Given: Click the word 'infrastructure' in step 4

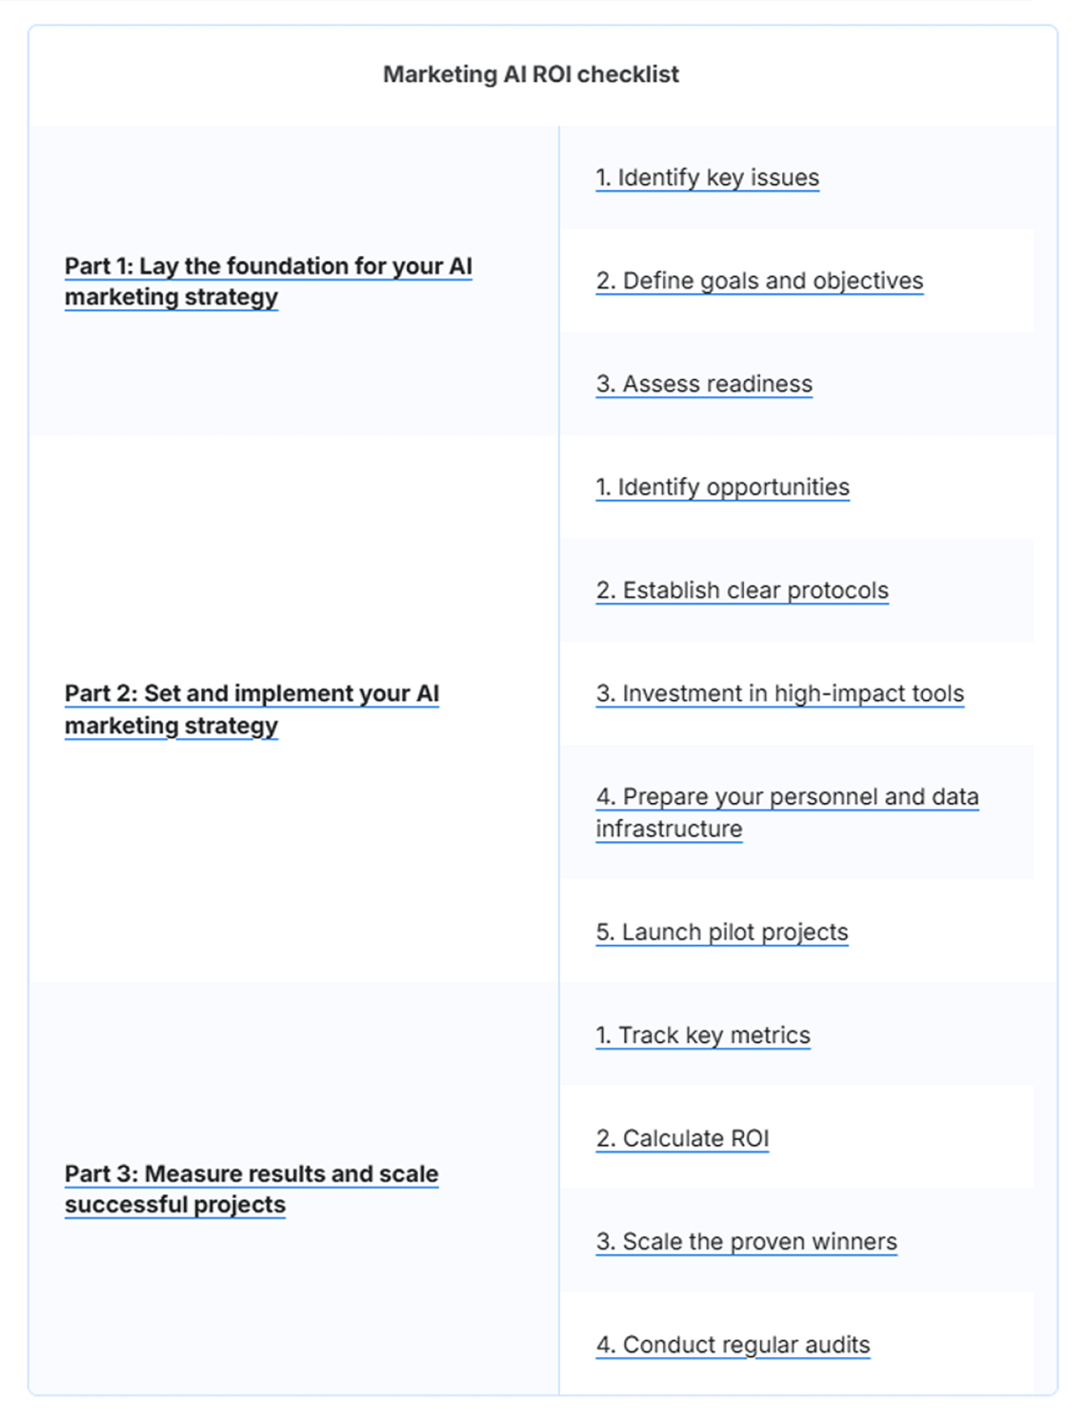Looking at the screenshot, I should pos(669,830).
